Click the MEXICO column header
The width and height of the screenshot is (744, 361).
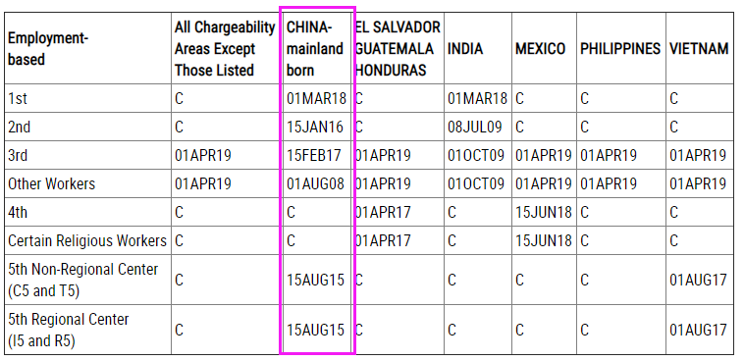pos(540,49)
